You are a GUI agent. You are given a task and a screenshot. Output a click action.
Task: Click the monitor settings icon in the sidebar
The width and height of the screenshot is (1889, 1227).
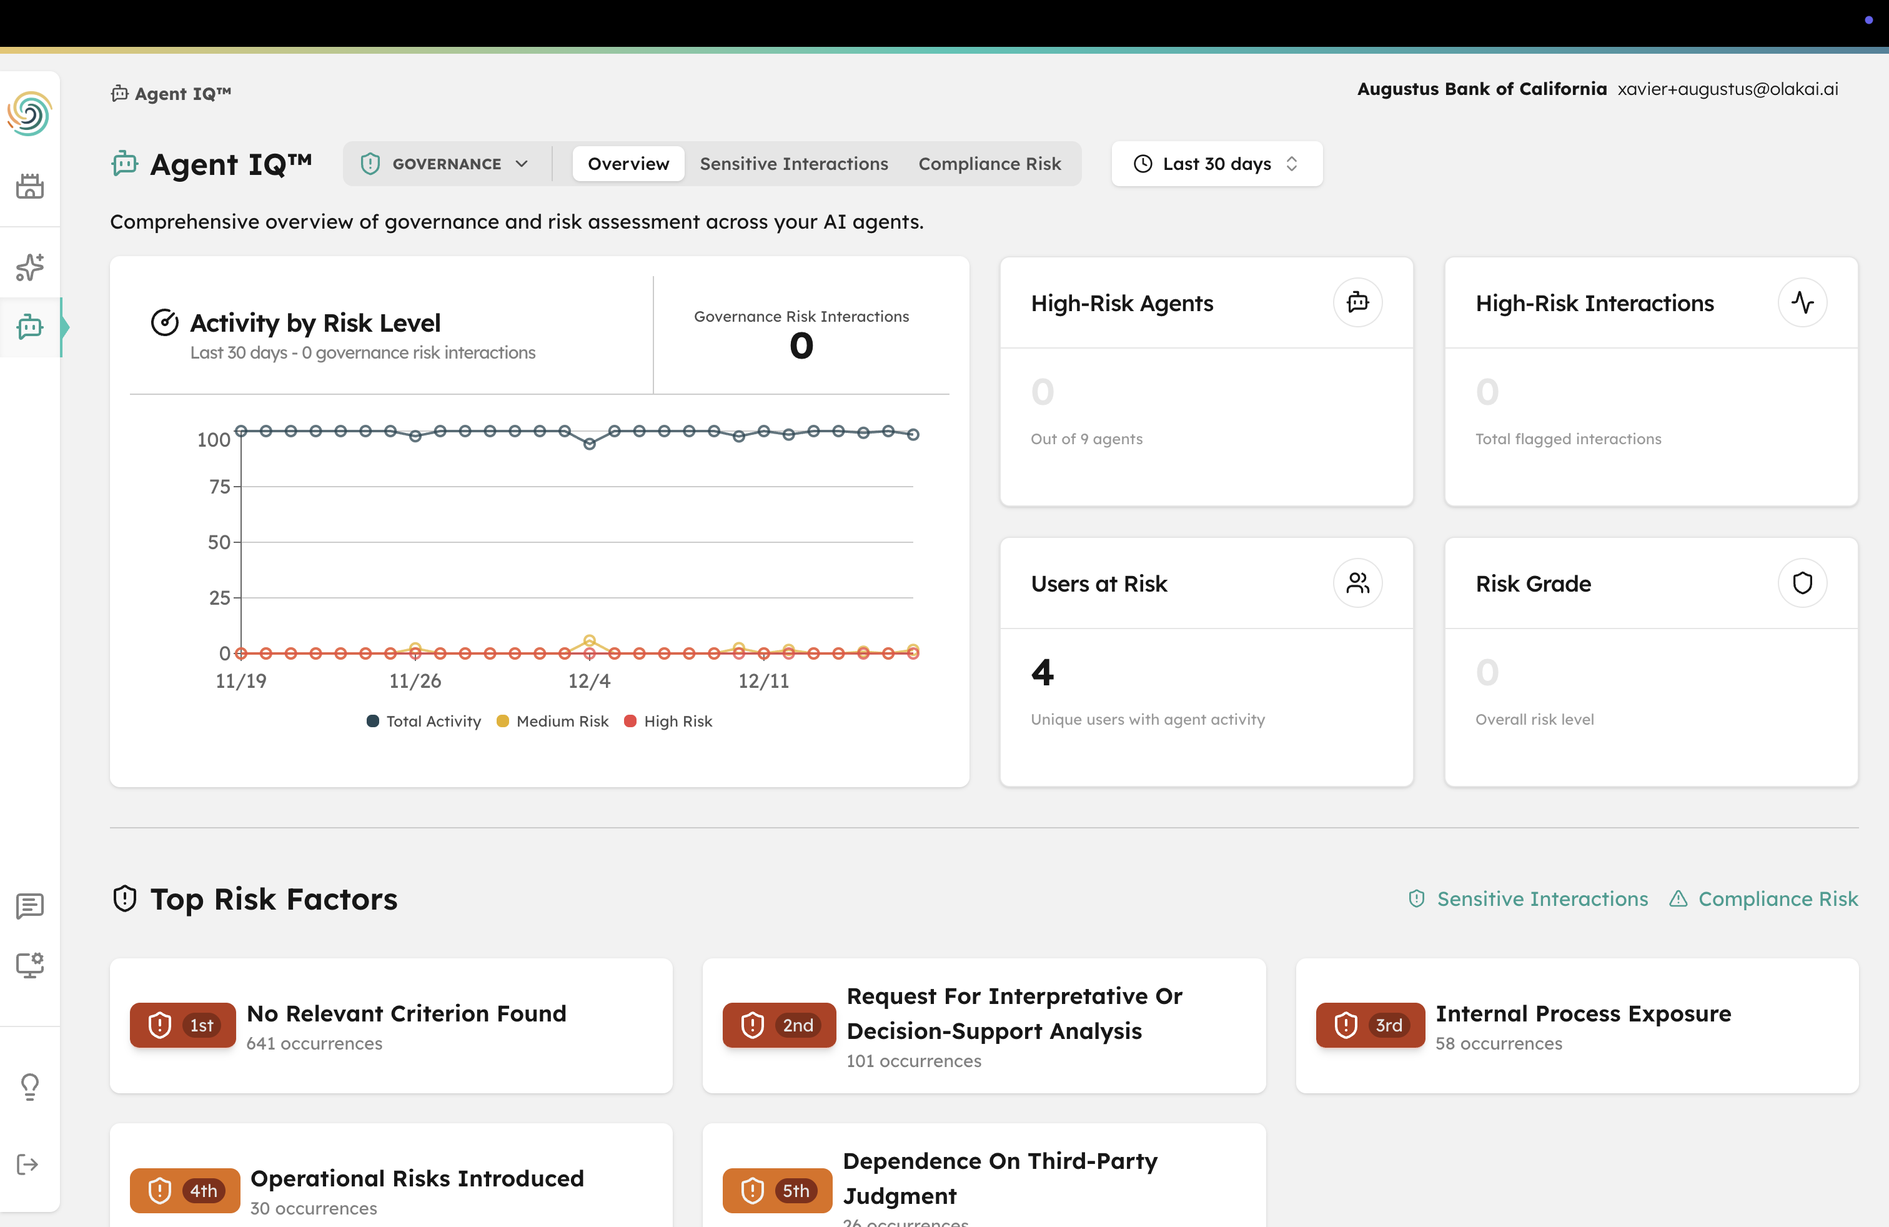pyautogui.click(x=29, y=965)
